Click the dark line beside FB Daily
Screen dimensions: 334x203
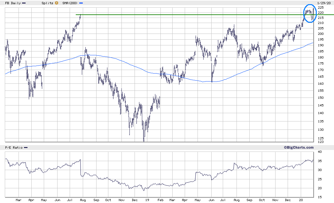click(24, 3)
